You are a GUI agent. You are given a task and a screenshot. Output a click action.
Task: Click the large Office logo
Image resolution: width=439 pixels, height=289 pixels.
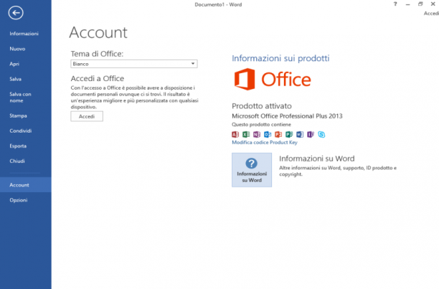273,79
